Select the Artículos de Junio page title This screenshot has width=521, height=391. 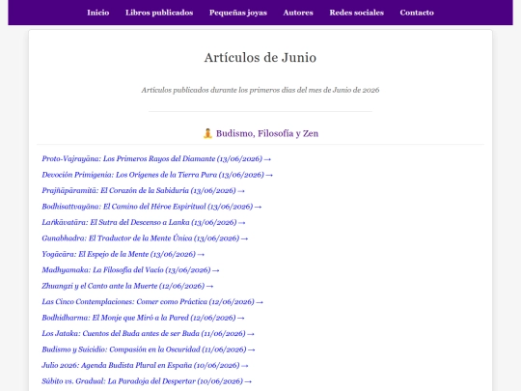click(260, 58)
